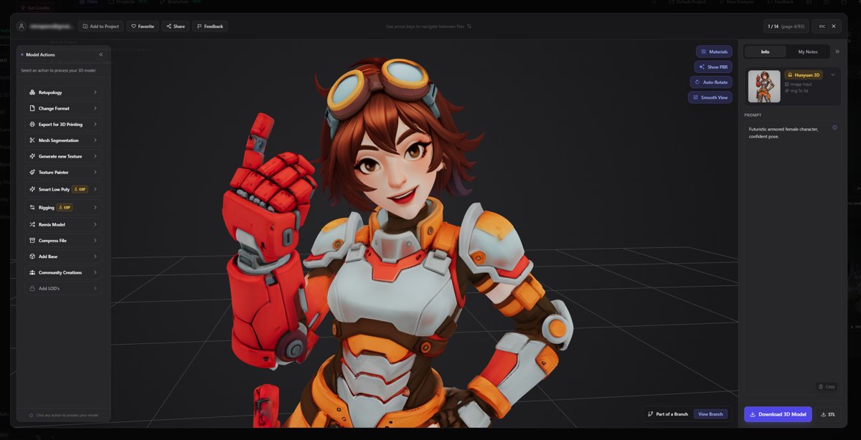Image resolution: width=861 pixels, height=440 pixels.
Task: Collapse the Model Actions panel
Action: point(100,54)
